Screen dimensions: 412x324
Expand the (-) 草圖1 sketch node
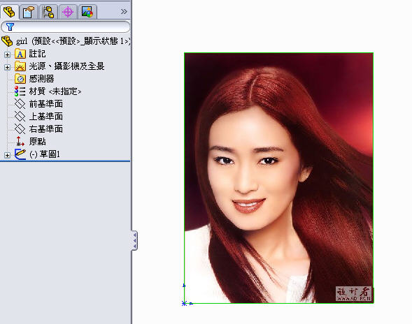click(x=8, y=155)
